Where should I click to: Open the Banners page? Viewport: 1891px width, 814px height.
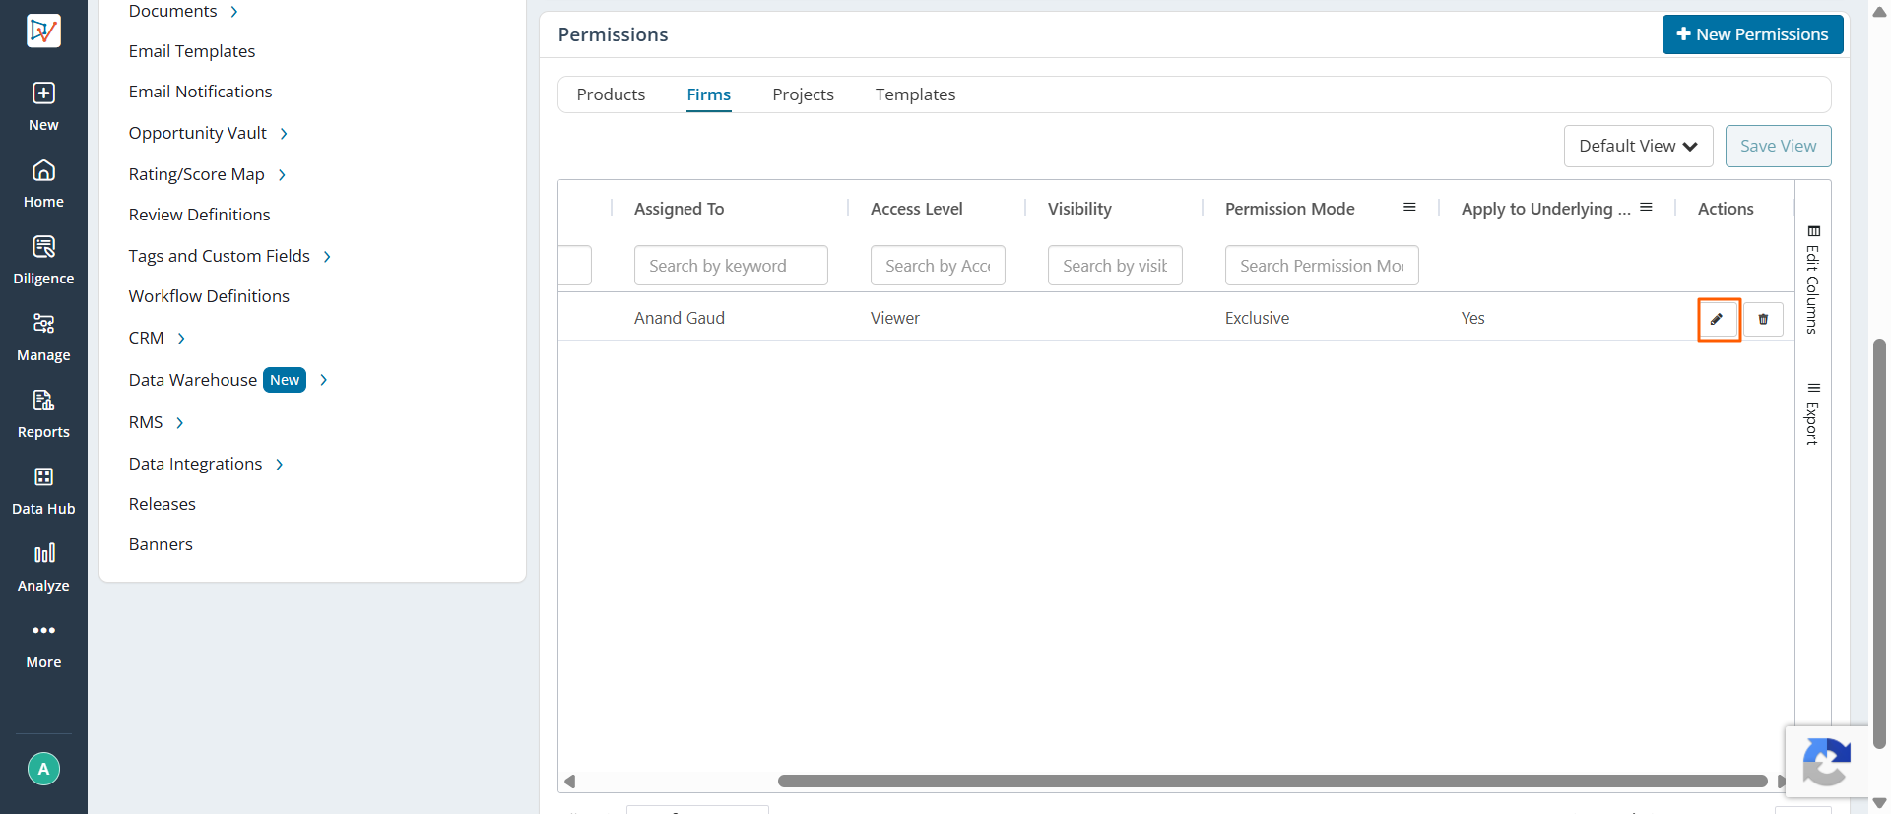pyautogui.click(x=161, y=544)
